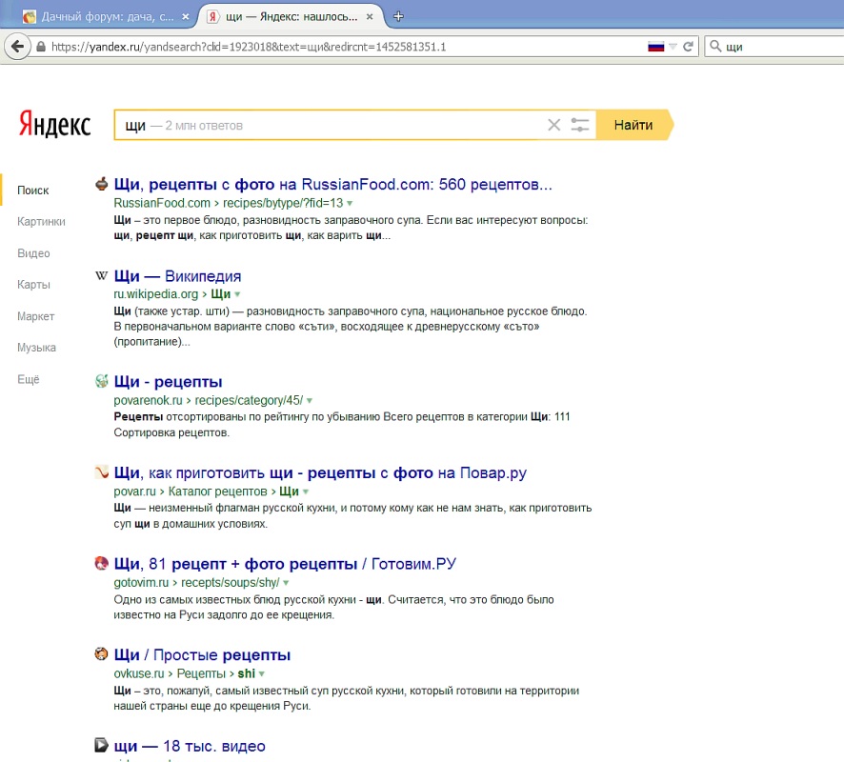
Task: Click the ovkuse.ru result favicon
Action: click(101, 654)
